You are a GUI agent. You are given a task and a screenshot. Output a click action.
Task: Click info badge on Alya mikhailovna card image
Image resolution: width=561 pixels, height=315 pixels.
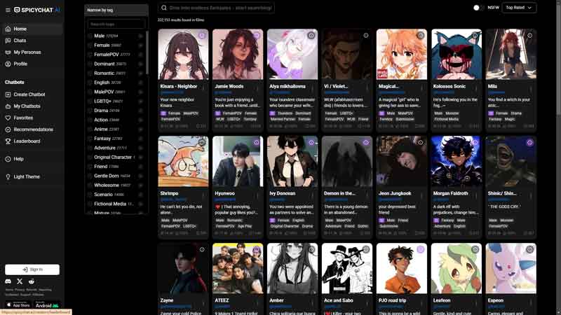click(311, 36)
